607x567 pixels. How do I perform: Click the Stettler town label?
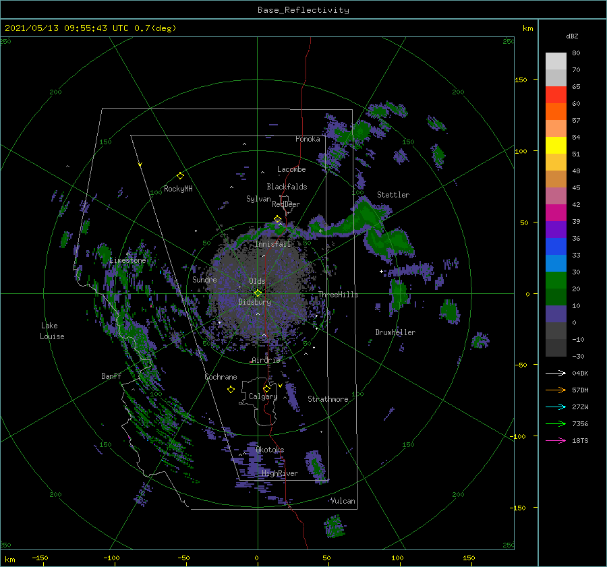[x=393, y=195]
